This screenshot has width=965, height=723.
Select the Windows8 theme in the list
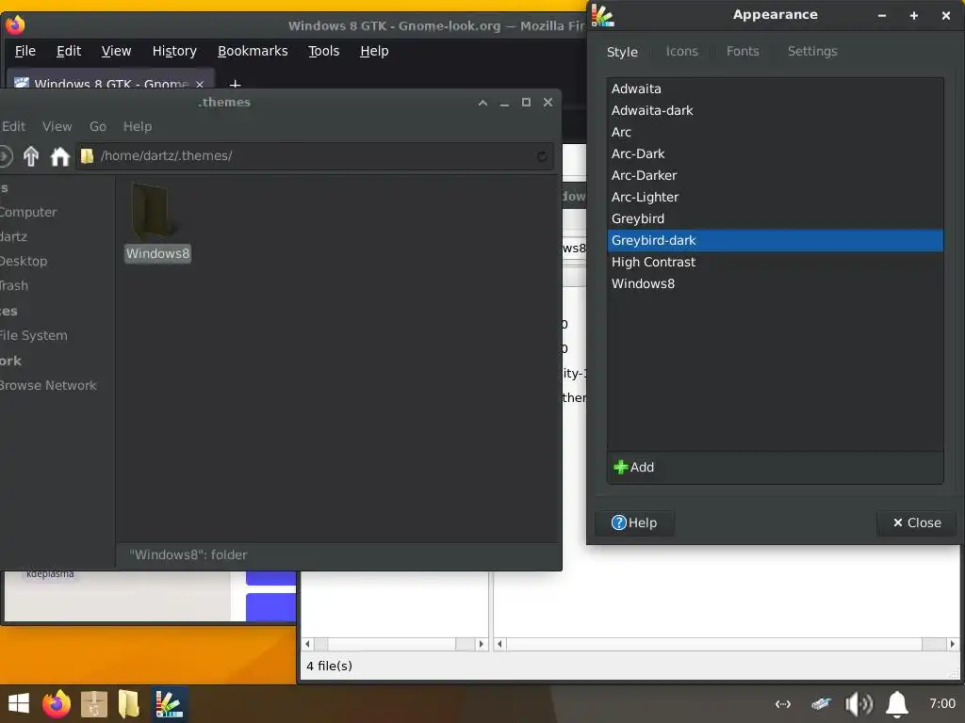click(776, 284)
